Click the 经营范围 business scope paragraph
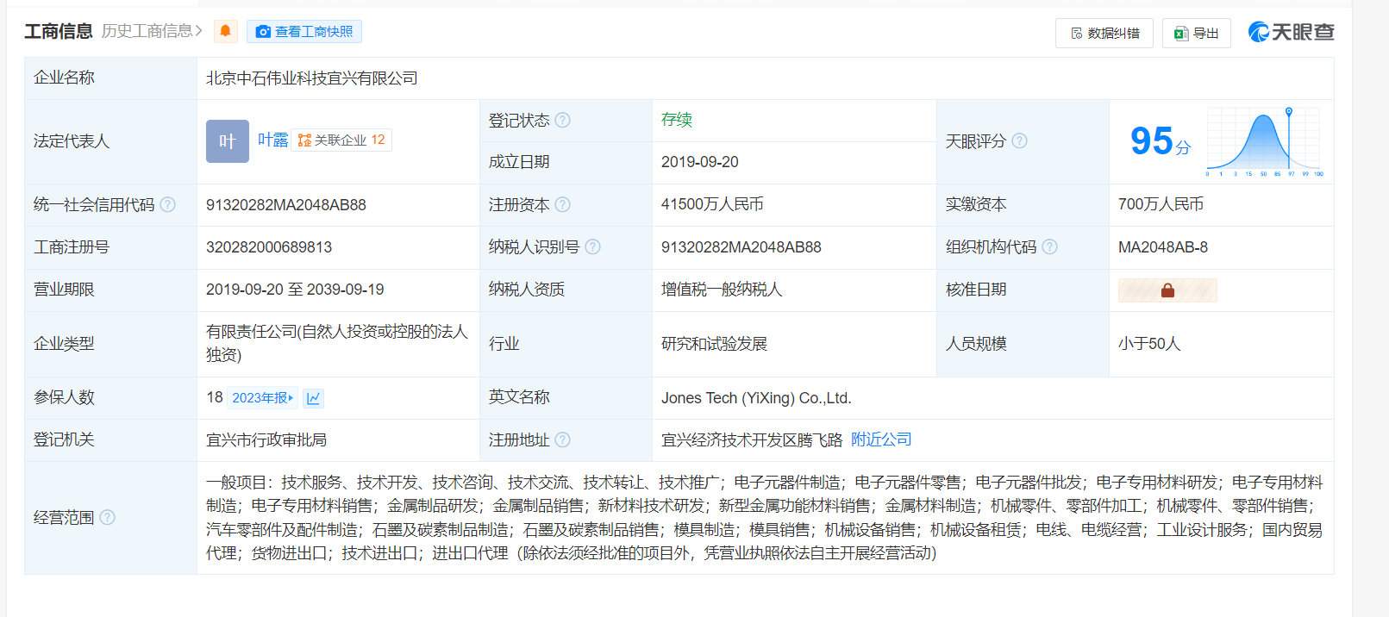 pos(765,518)
